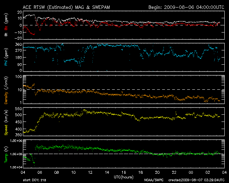Click the green 'Temp (K)' axis label
Image resolution: width=229 pixels, height=183 pixels.
(6, 155)
